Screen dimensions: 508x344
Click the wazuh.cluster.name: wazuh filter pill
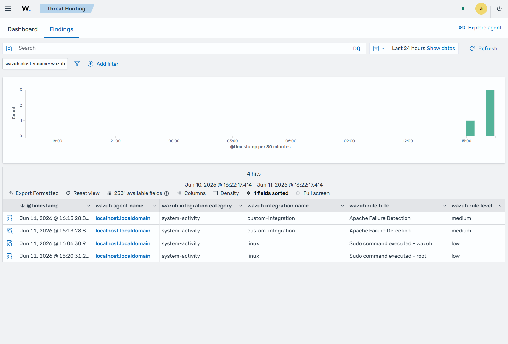pos(35,64)
